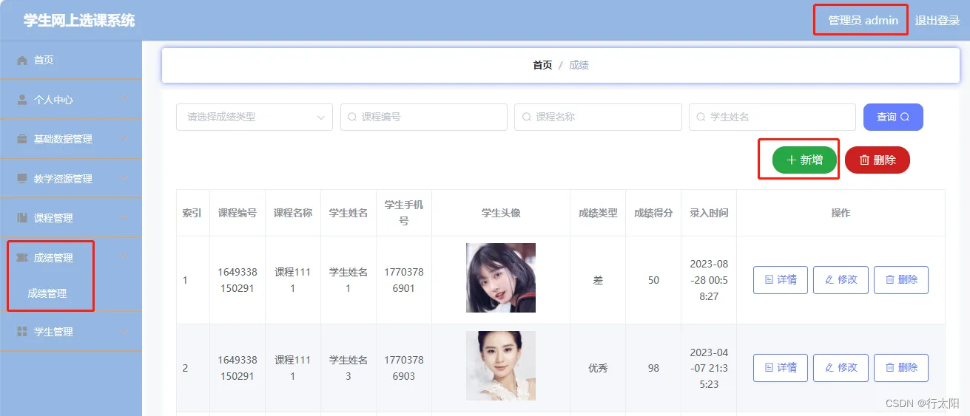Click the ticket icon beside 成绩管理
This screenshot has height=416, width=970.
point(22,258)
